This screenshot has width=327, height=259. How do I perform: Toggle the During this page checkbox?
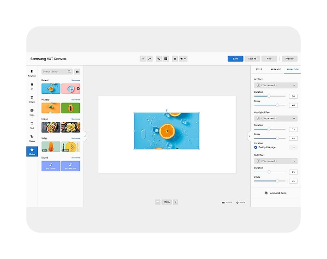(256, 147)
